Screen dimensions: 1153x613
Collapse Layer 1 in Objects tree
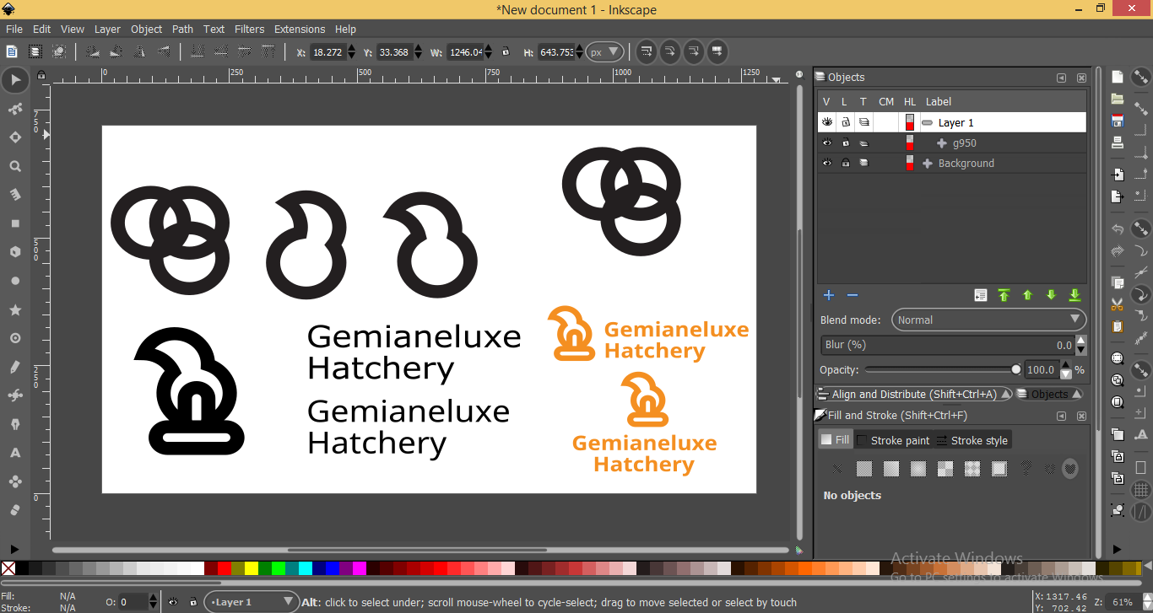pos(927,122)
